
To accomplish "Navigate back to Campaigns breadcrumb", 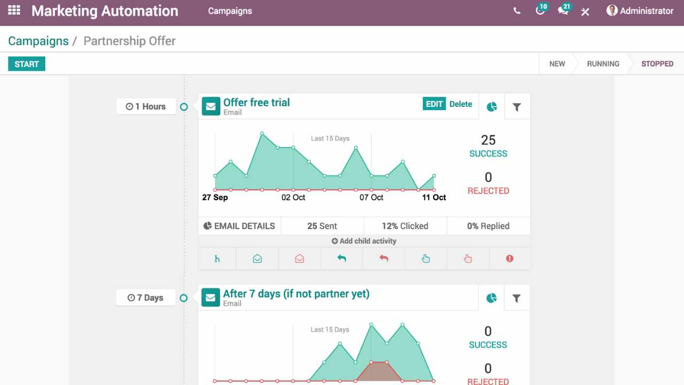I will (x=38, y=41).
